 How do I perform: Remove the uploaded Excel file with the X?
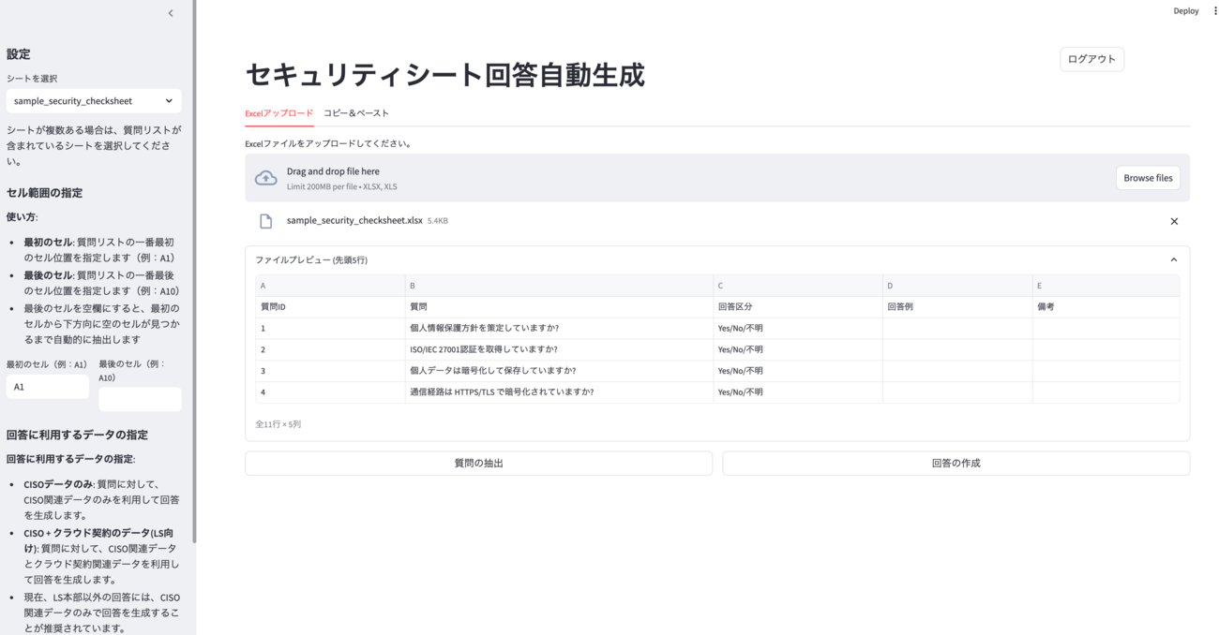pos(1174,221)
